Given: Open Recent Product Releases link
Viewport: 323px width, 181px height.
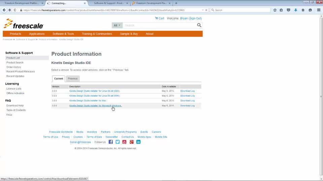Looking at the screenshot, I should (x=21, y=72).
